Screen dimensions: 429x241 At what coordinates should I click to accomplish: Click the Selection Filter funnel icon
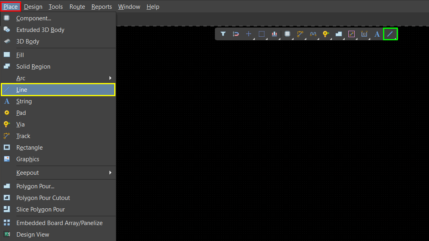223,34
